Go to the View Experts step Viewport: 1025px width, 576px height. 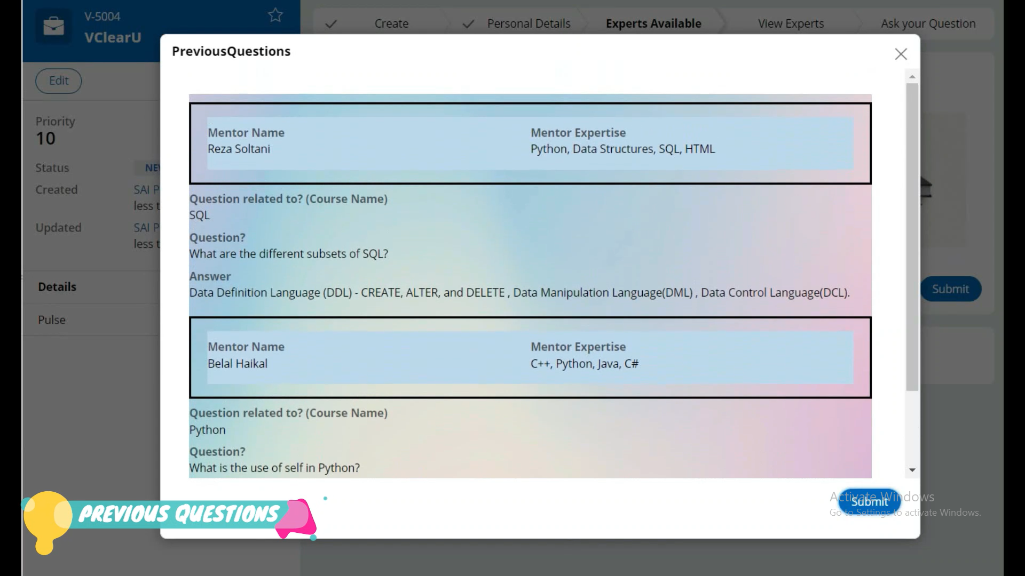tap(791, 24)
